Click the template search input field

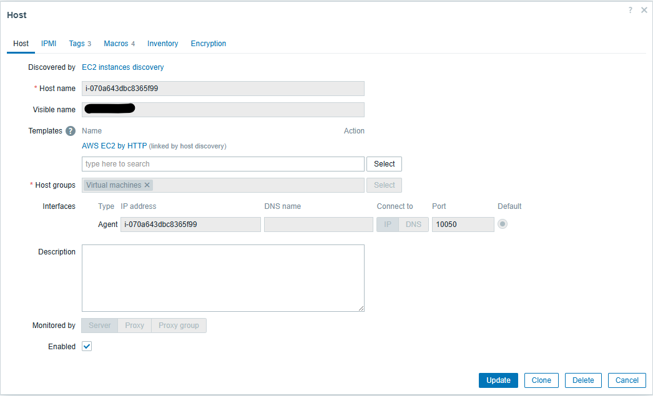[223, 164]
